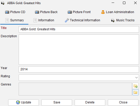Click the headphones icon beside Music Tracks
140x106 pixels.
click(113, 20)
